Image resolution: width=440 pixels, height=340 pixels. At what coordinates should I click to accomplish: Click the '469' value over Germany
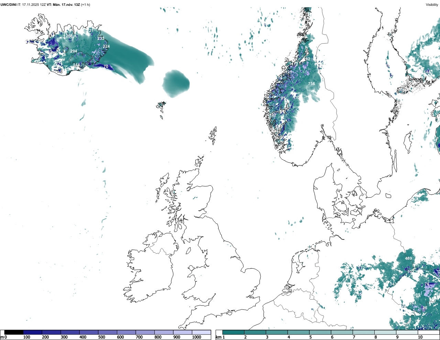coord(408,258)
